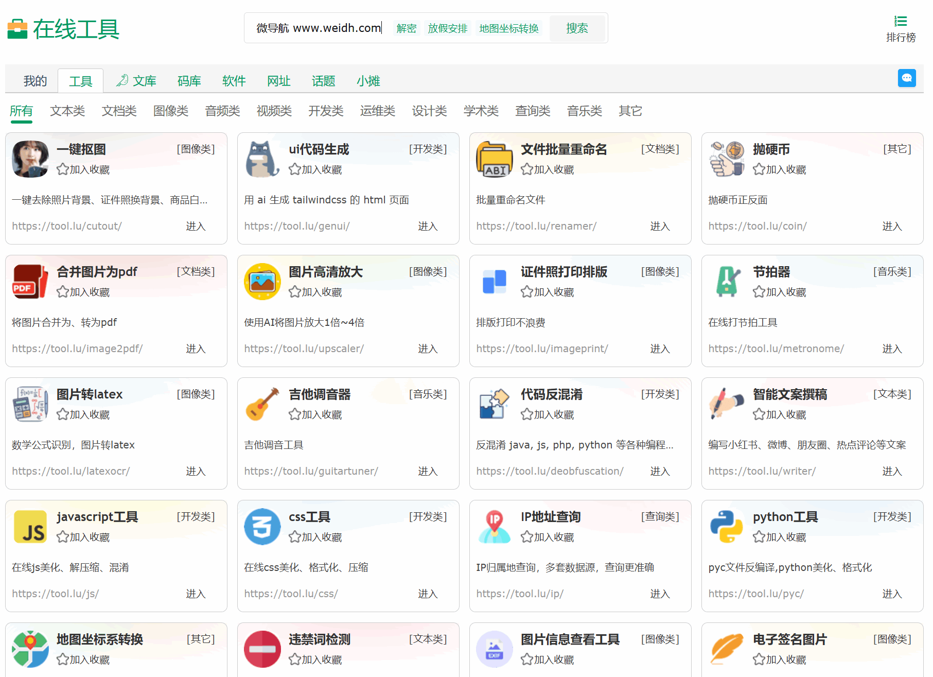This screenshot has height=677, width=933.
Task: Click 进入 on the 一键抠图 card
Action: click(196, 226)
